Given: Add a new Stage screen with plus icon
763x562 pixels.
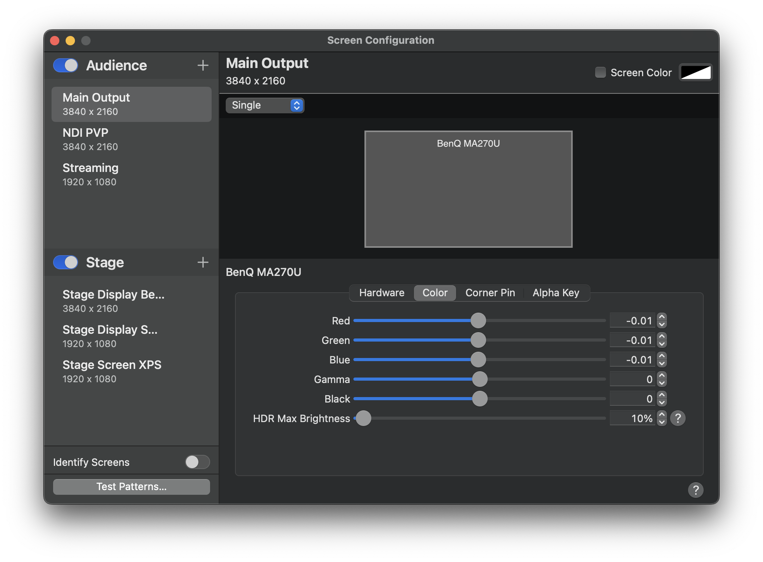Looking at the screenshot, I should point(203,262).
